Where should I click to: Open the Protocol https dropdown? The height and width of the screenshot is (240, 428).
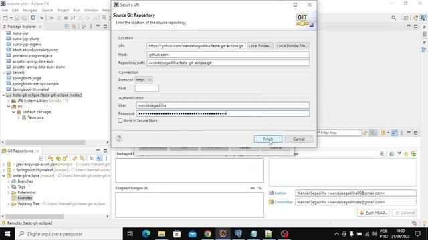144,80
